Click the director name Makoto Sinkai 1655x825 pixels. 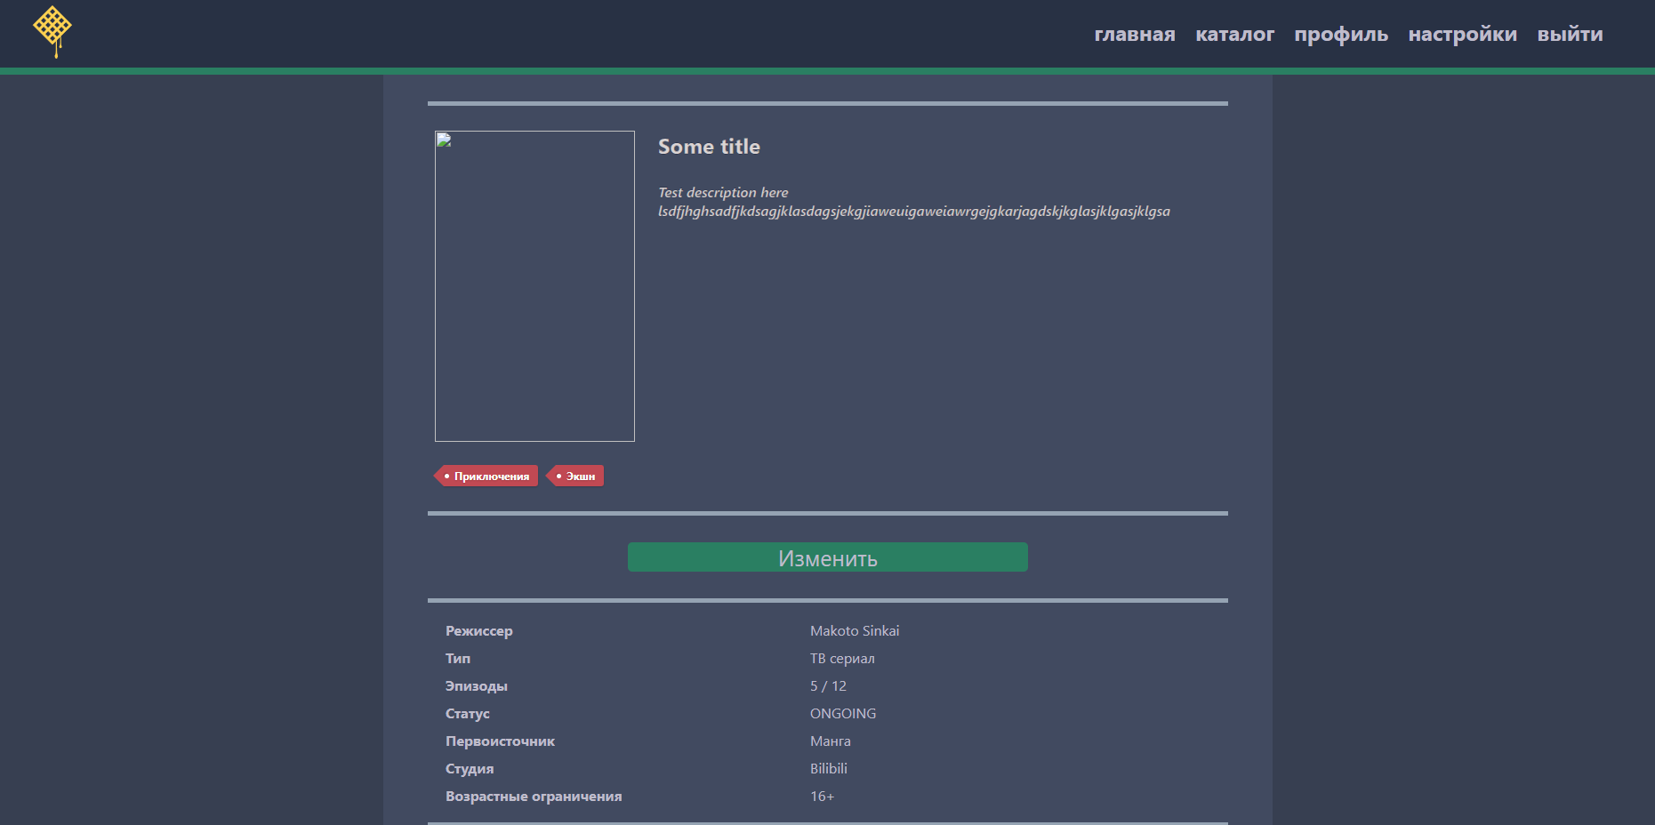(854, 630)
